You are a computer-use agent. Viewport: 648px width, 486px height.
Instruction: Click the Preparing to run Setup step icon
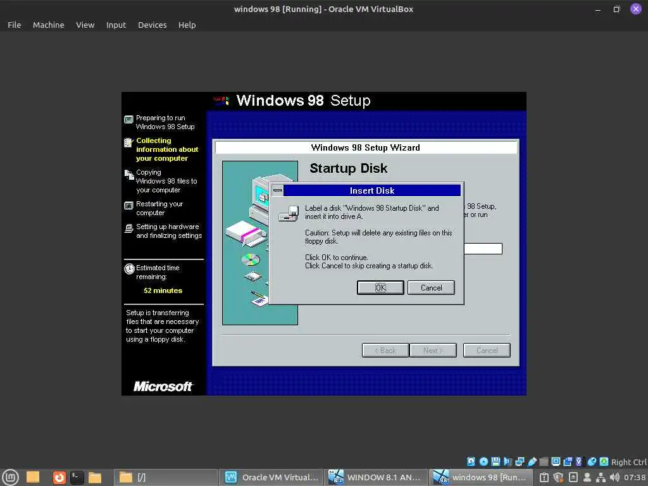[128, 120]
